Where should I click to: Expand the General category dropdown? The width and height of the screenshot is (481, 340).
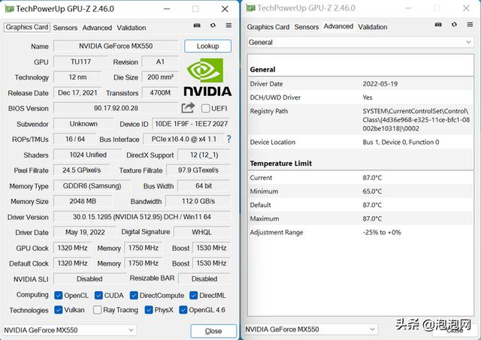pyautogui.click(x=360, y=43)
